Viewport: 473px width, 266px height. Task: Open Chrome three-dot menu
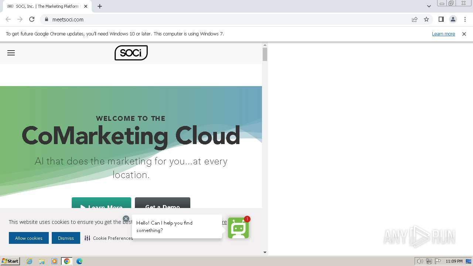tap(465, 19)
